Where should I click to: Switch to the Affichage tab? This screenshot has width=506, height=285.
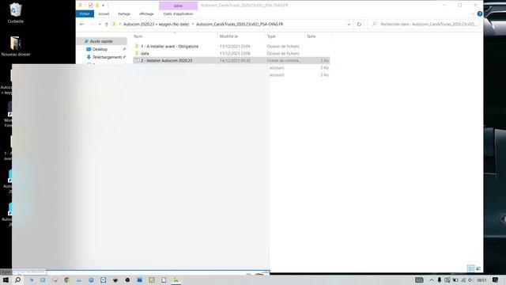pos(146,14)
